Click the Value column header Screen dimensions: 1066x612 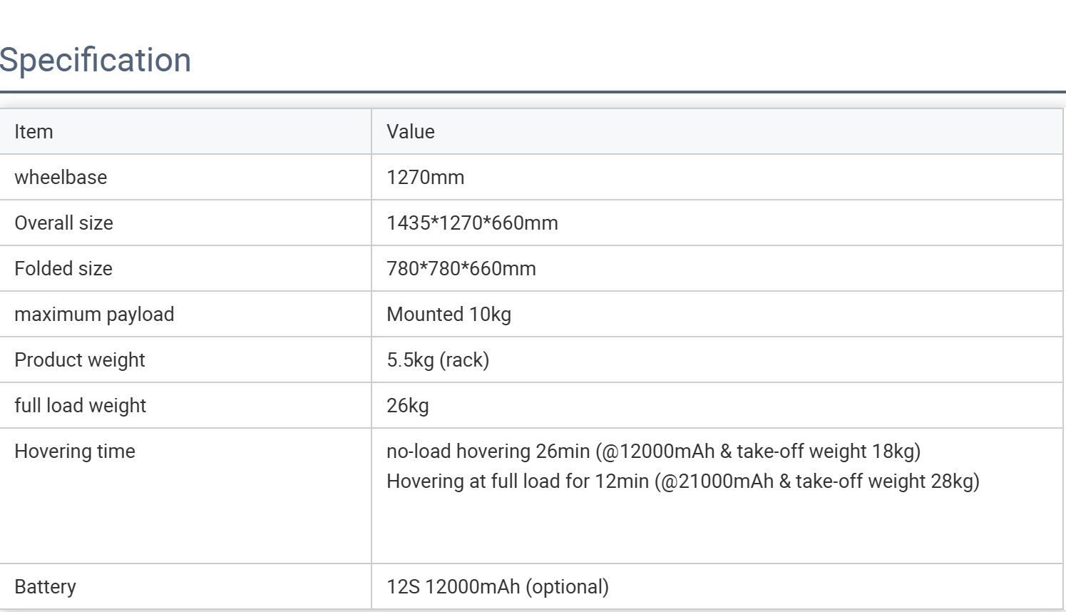pos(410,132)
